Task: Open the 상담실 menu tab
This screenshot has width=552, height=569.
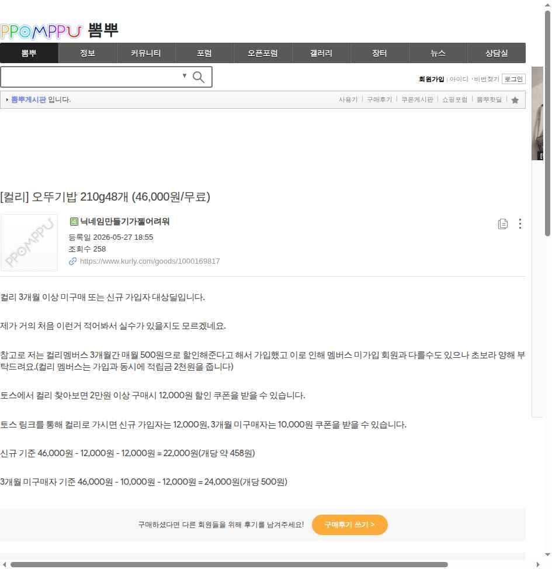Action: [497, 53]
